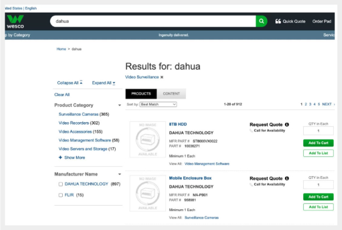Click the DAHUA TECHNOLOGY manufacturer filter label
The height and width of the screenshot is (230, 342).
click(x=87, y=184)
